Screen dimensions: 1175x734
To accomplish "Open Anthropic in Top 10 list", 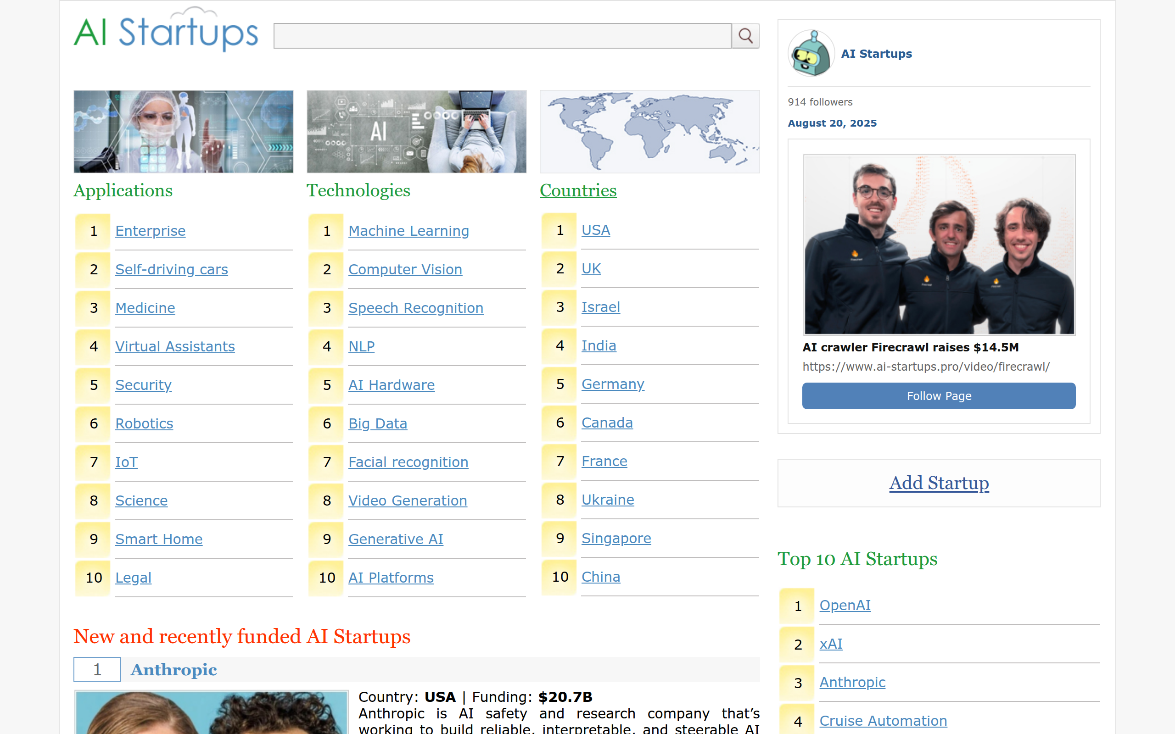I will tap(852, 683).
